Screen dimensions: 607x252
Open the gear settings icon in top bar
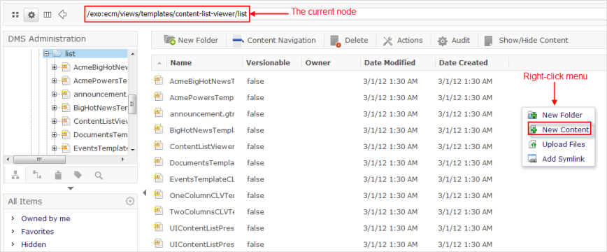(x=31, y=15)
